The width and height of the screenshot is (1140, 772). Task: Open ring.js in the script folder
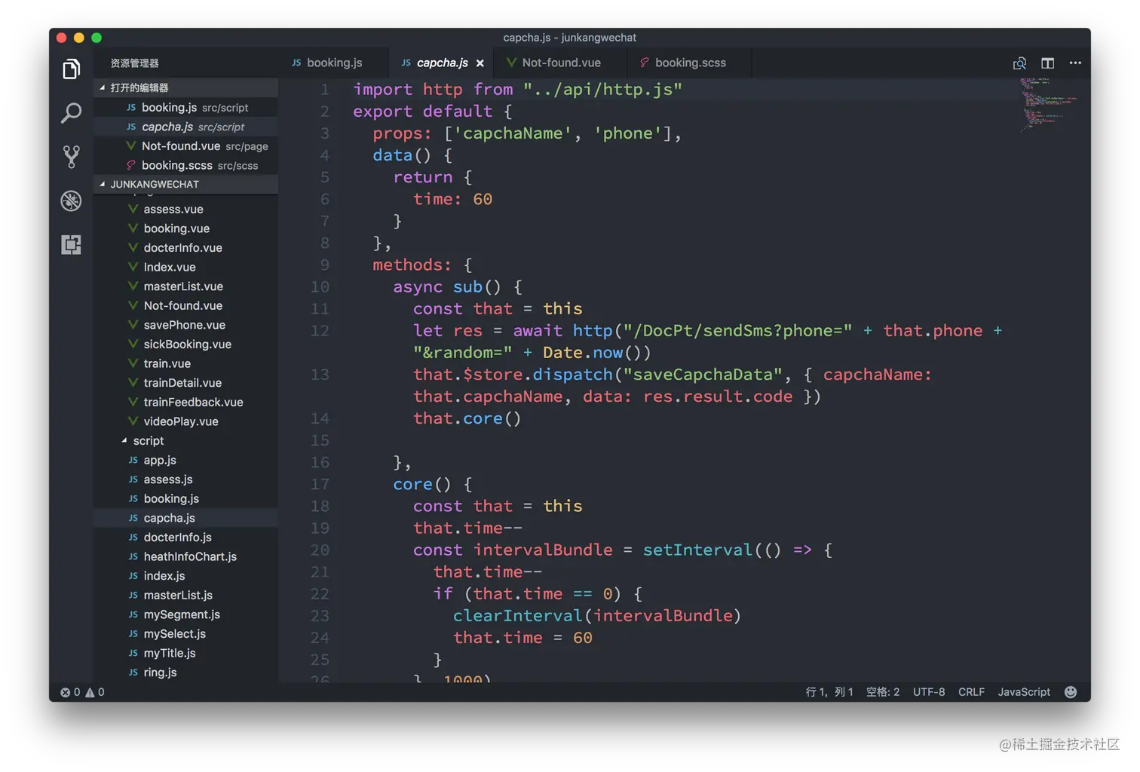point(185,672)
